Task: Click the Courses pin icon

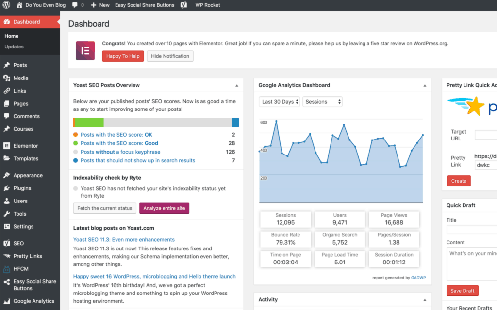Action: pos(7,129)
